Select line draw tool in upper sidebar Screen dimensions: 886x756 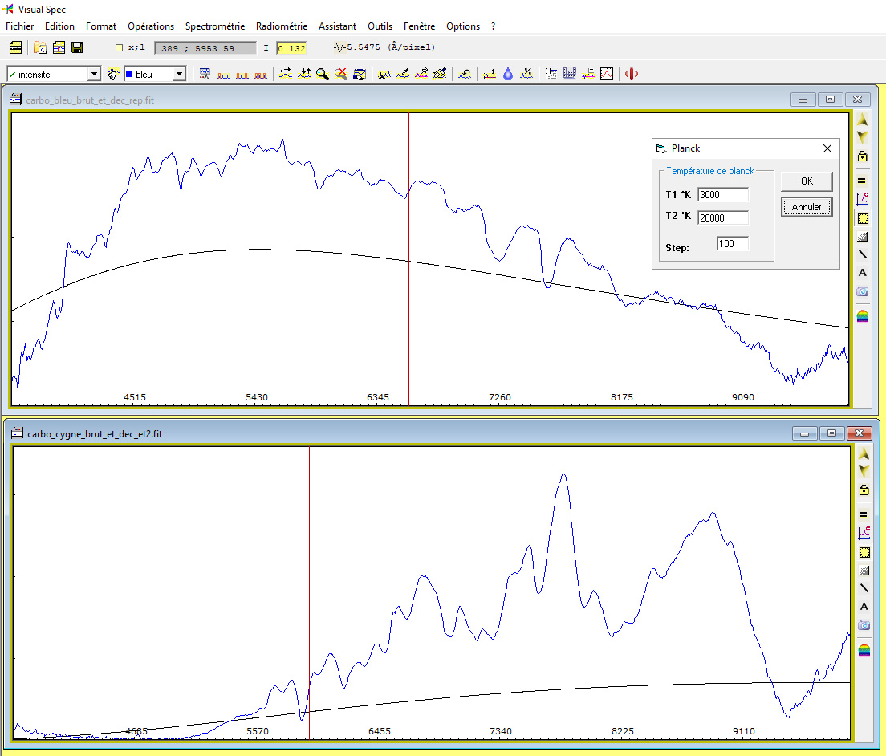coord(862,254)
